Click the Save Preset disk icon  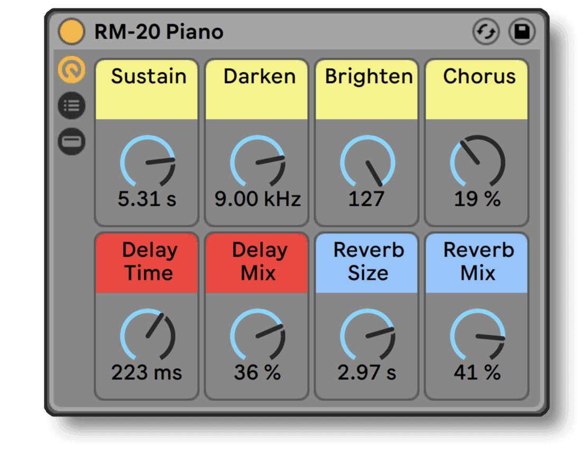tap(522, 32)
